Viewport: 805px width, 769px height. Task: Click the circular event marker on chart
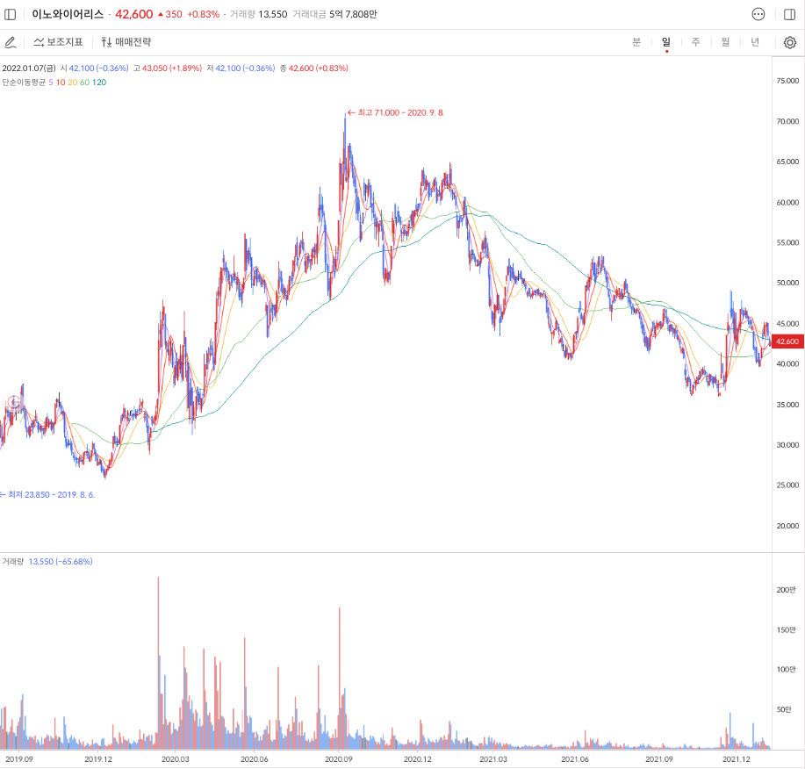pyautogui.click(x=14, y=402)
